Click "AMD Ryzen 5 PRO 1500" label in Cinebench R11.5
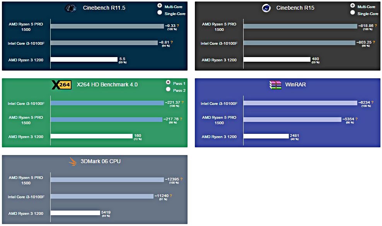Screen dimensions: 382x226 click(x=26, y=27)
